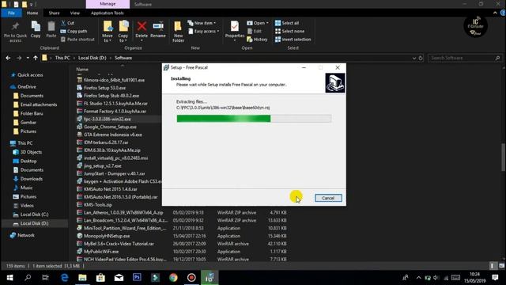Click Select none in ribbon
506x285 pixels.
pyautogui.click(x=289, y=32)
